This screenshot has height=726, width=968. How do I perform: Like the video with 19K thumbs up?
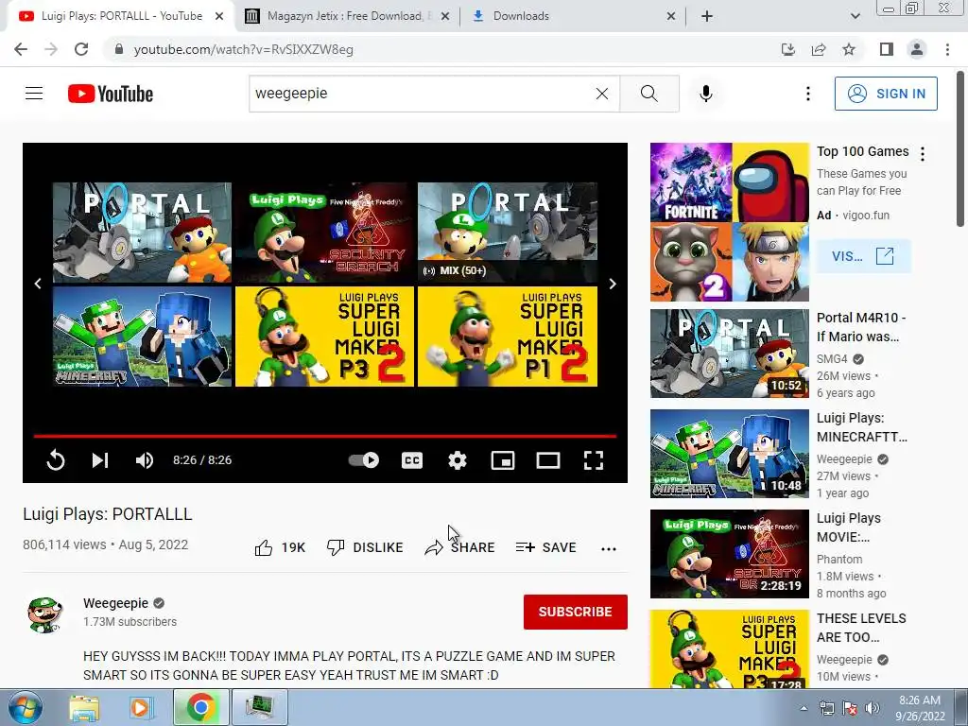pyautogui.click(x=280, y=547)
